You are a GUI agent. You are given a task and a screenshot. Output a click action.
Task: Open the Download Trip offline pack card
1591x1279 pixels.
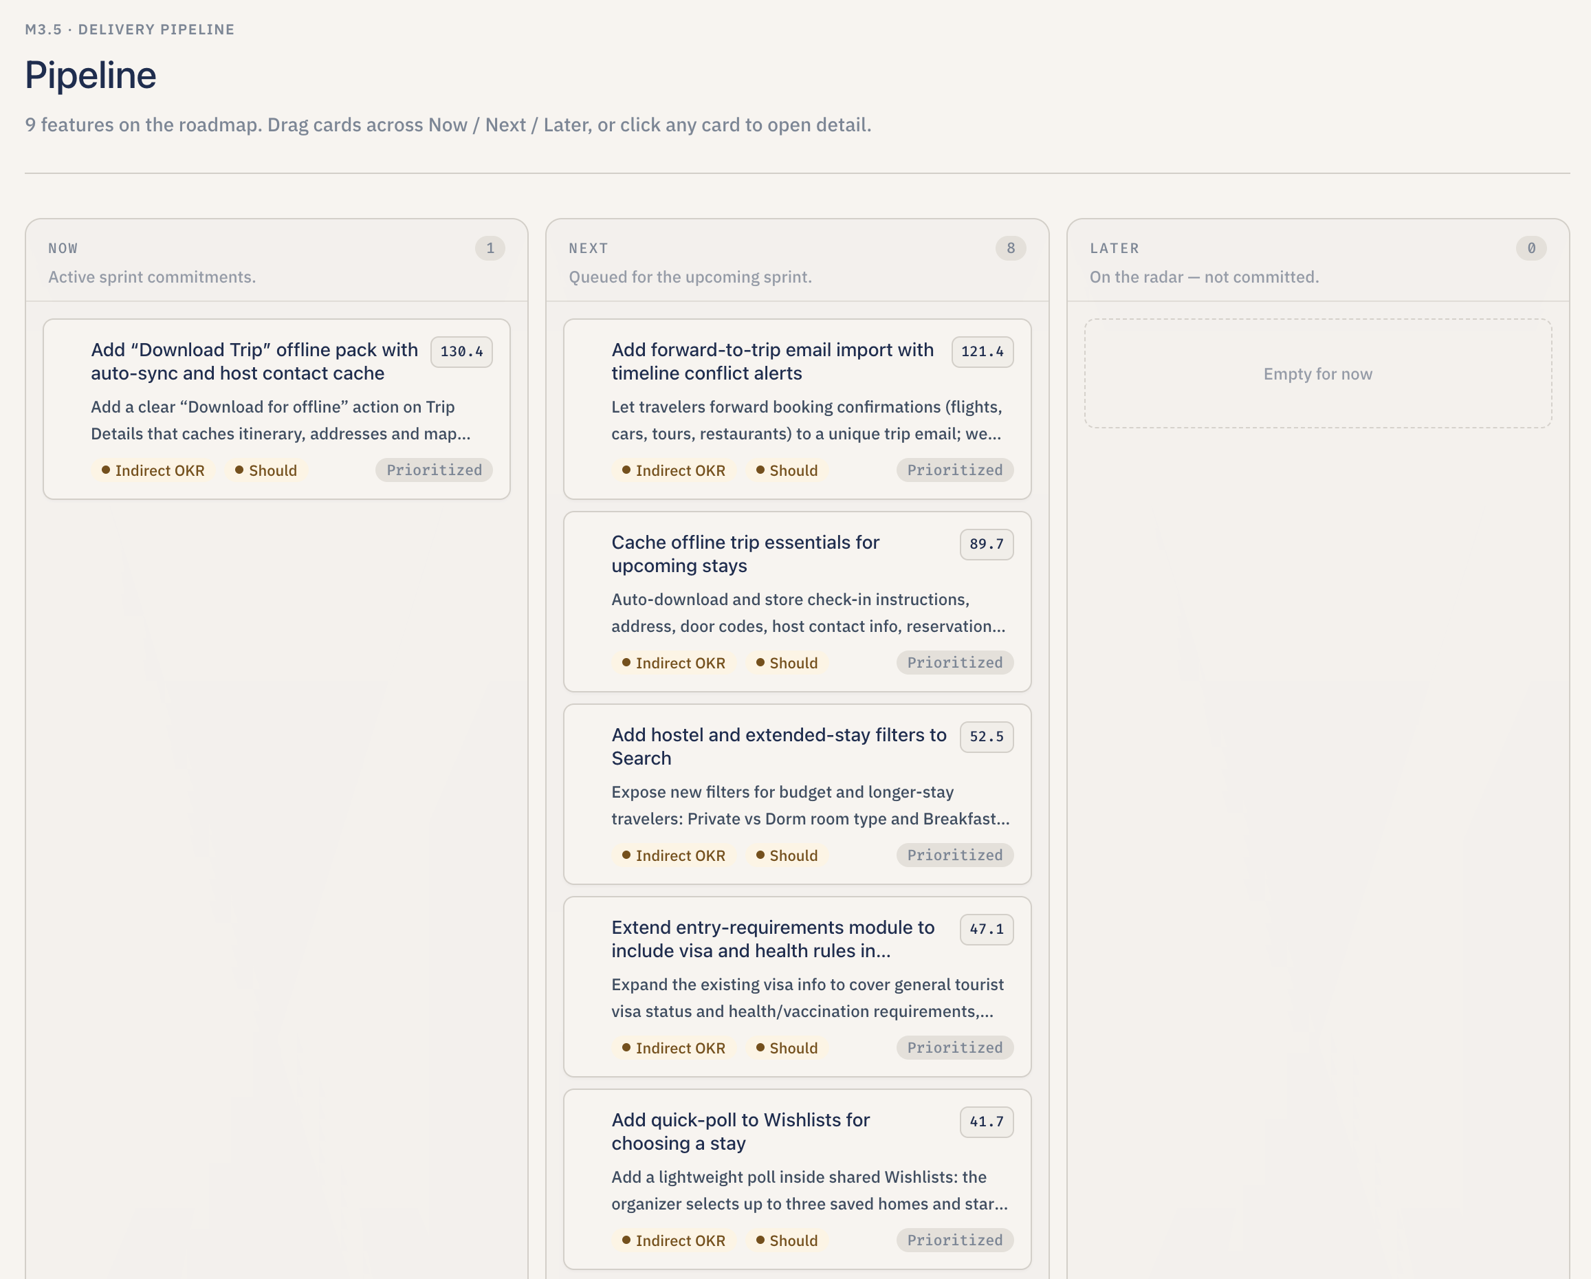[254, 361]
